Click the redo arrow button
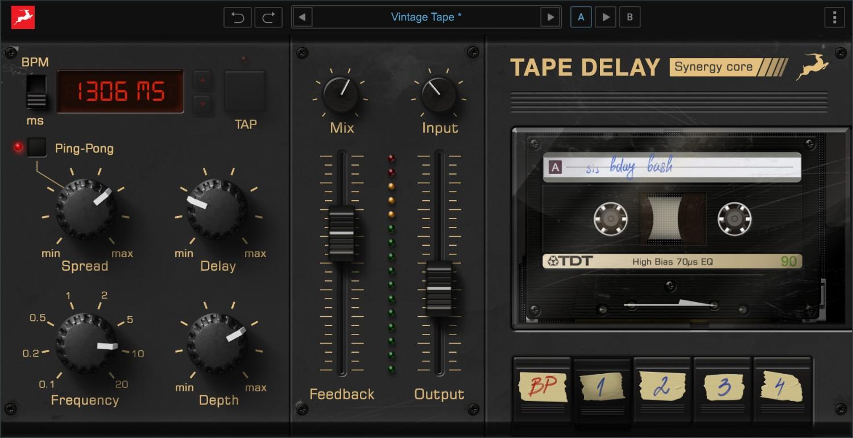853x438 pixels. click(268, 17)
